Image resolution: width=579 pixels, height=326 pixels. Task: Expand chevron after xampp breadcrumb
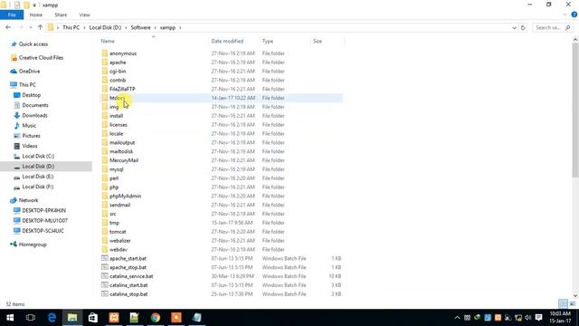(x=180, y=28)
